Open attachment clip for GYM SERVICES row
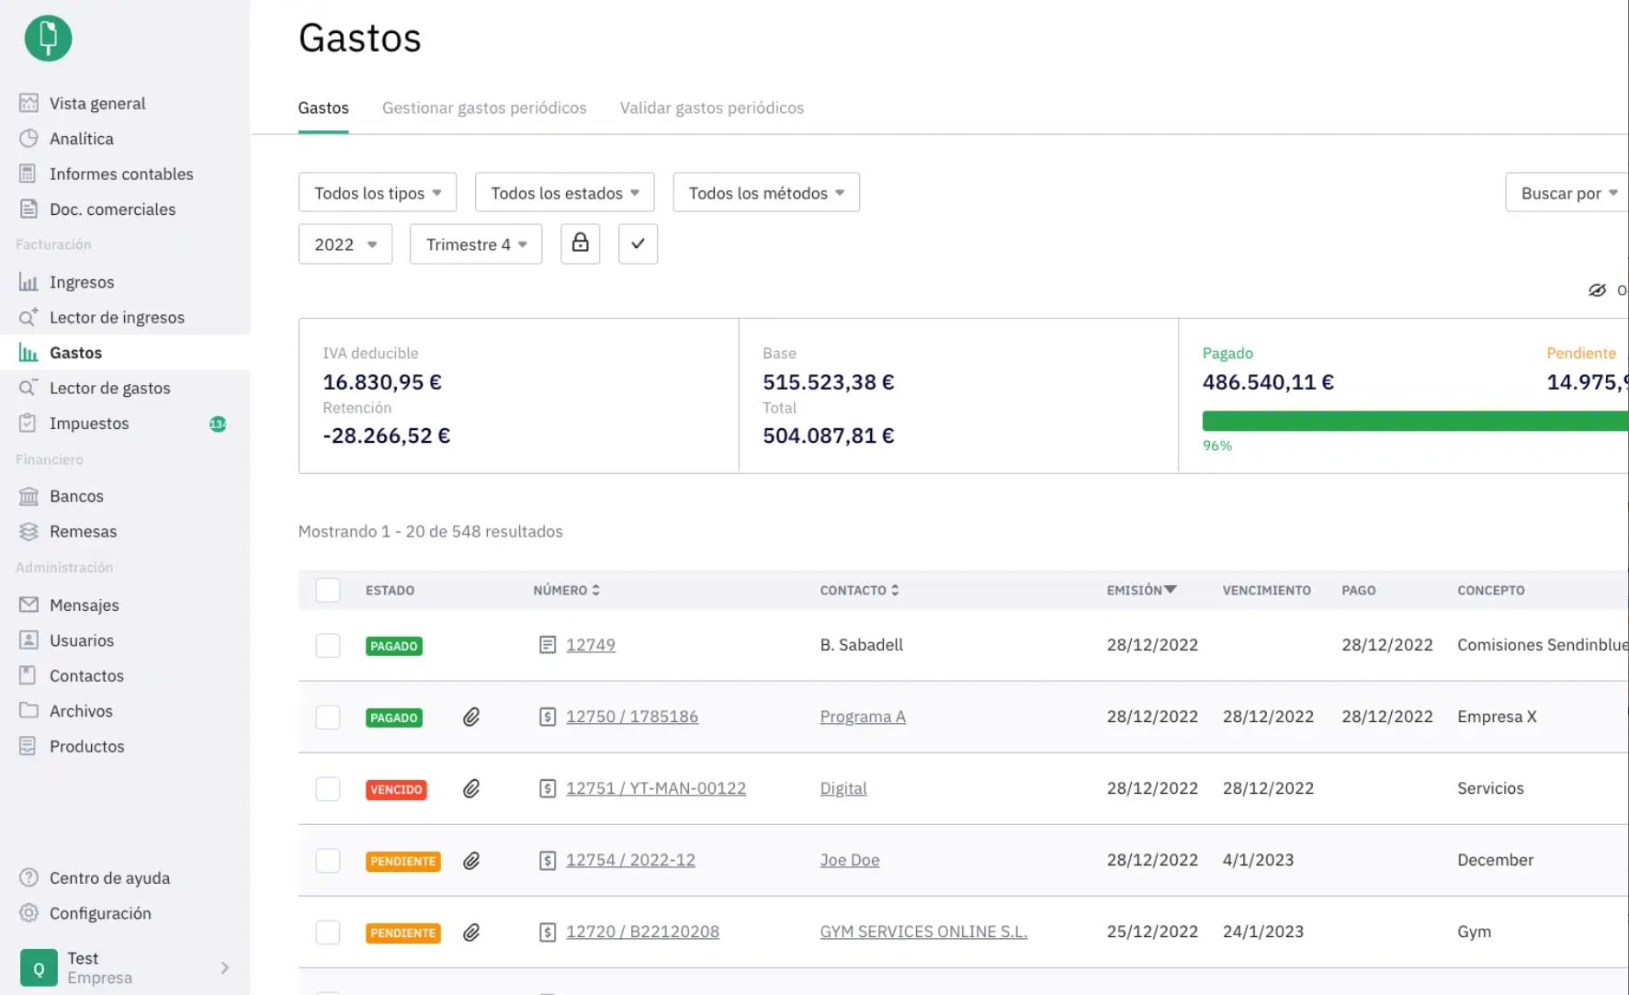Image resolution: width=1629 pixels, height=995 pixels. click(x=471, y=932)
